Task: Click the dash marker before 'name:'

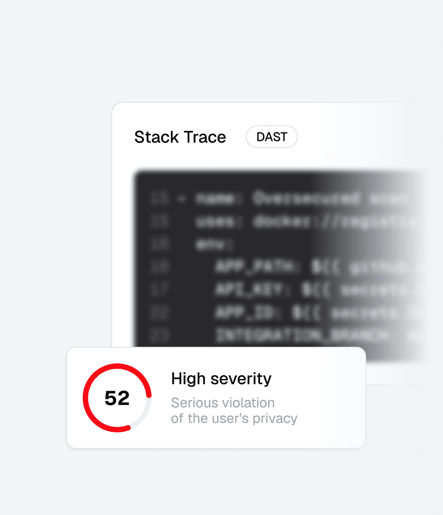Action: click(182, 199)
